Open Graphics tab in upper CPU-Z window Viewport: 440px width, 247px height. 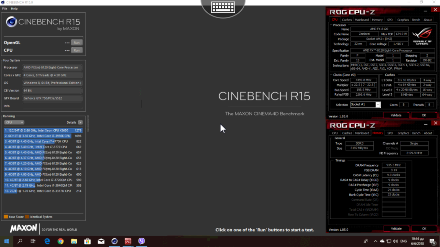click(x=403, y=20)
